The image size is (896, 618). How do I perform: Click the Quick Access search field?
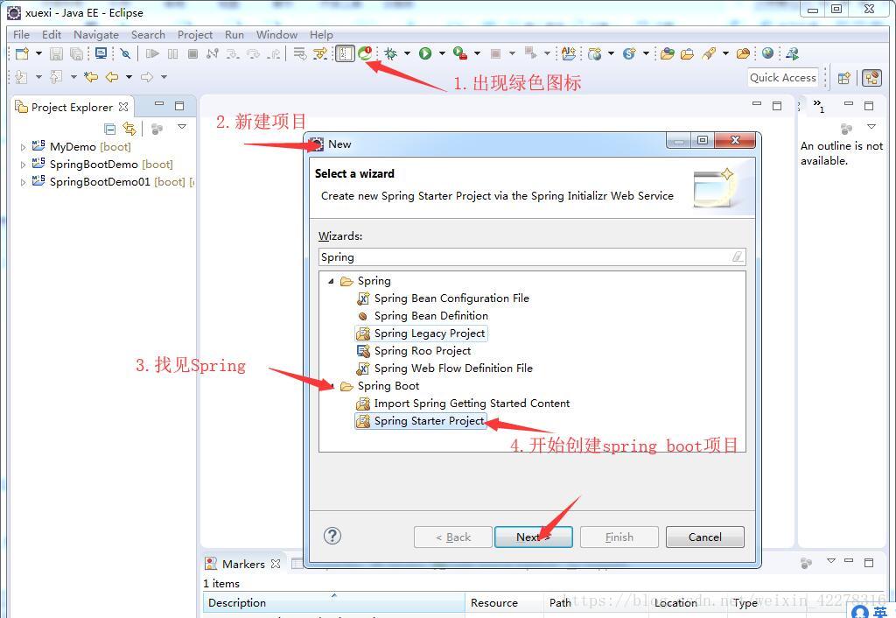[x=783, y=78]
